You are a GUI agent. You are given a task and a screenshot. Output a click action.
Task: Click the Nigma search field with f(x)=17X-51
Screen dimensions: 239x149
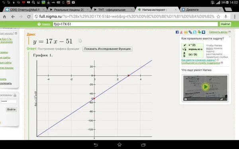[135, 24]
